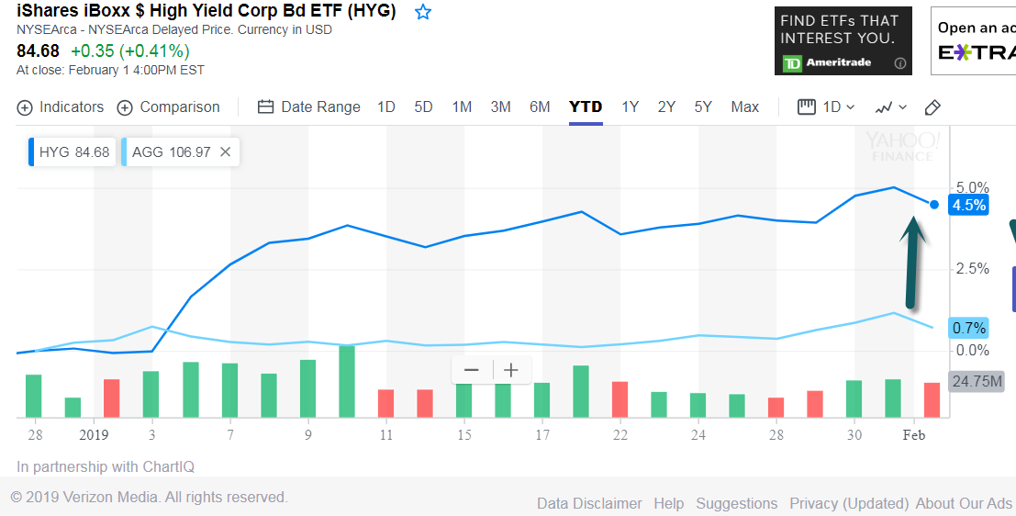Click the 24.75M volume label
The width and height of the screenshot is (1016, 516).
(x=977, y=381)
